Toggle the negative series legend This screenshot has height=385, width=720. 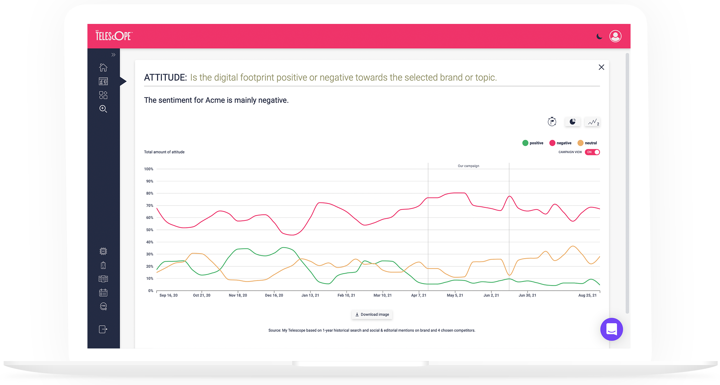click(560, 143)
